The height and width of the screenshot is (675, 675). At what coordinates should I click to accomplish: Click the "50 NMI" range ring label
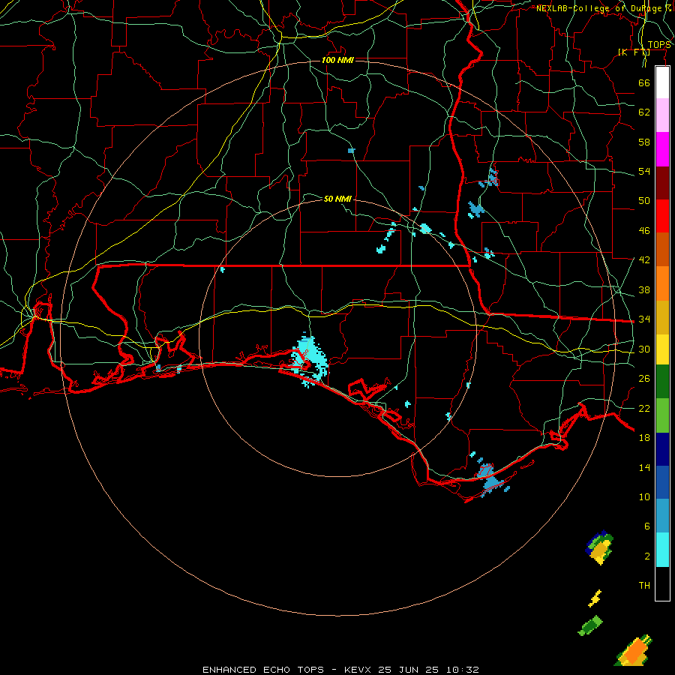coord(338,199)
